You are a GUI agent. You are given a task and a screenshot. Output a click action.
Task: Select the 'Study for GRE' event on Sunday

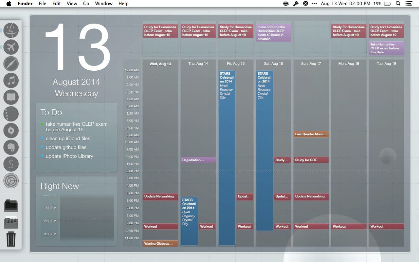coord(311,160)
